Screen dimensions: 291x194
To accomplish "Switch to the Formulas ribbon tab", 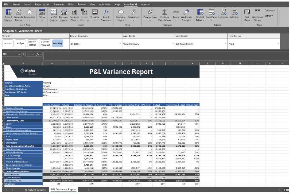I will 59,4.
